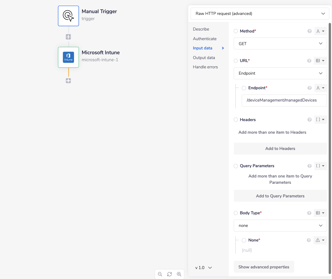This screenshot has width=332, height=279.
Task: Open the Method GET dropdown
Action: pyautogui.click(x=280, y=43)
